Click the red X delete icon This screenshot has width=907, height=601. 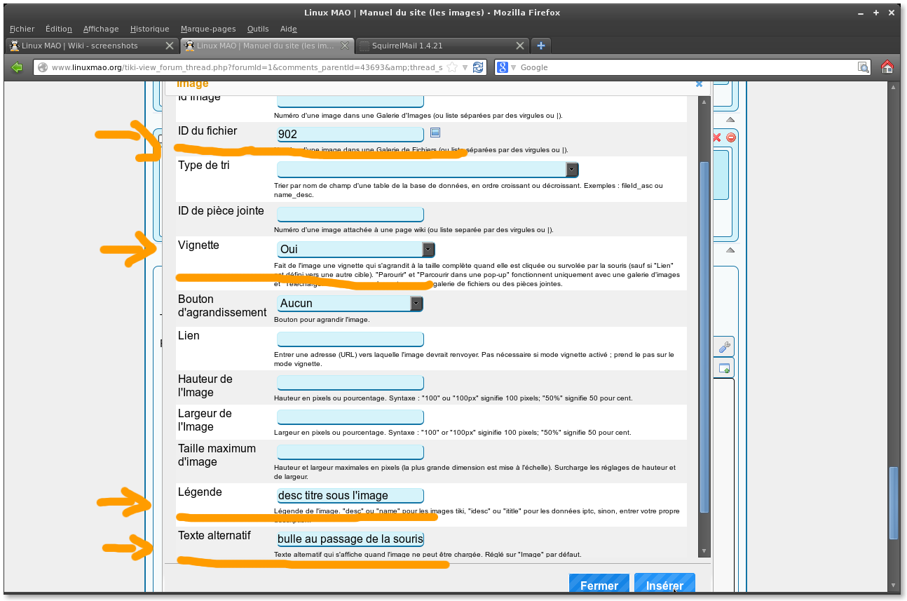click(716, 137)
